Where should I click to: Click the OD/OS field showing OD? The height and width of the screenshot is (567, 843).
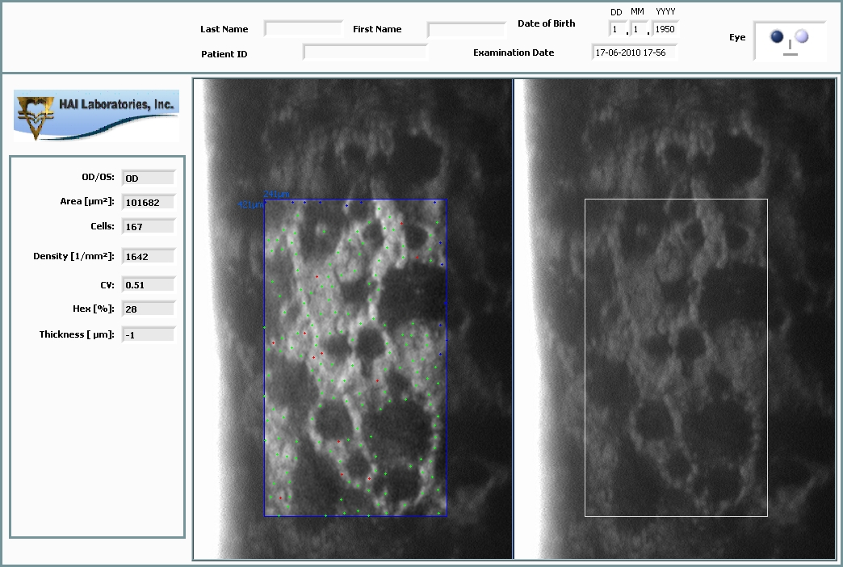click(x=149, y=178)
